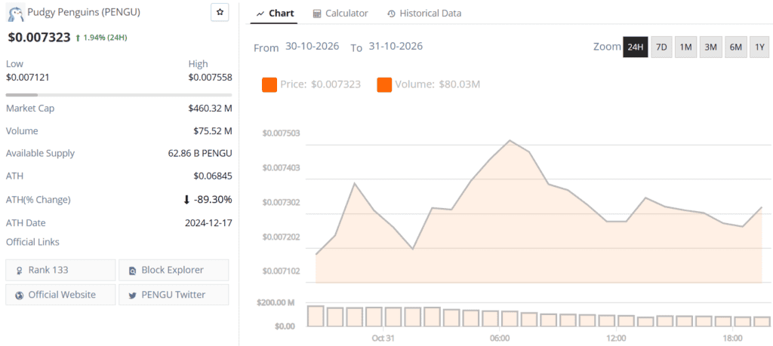This screenshot has height=346, width=773.
Task: Select the 3M zoom range
Action: click(x=710, y=47)
